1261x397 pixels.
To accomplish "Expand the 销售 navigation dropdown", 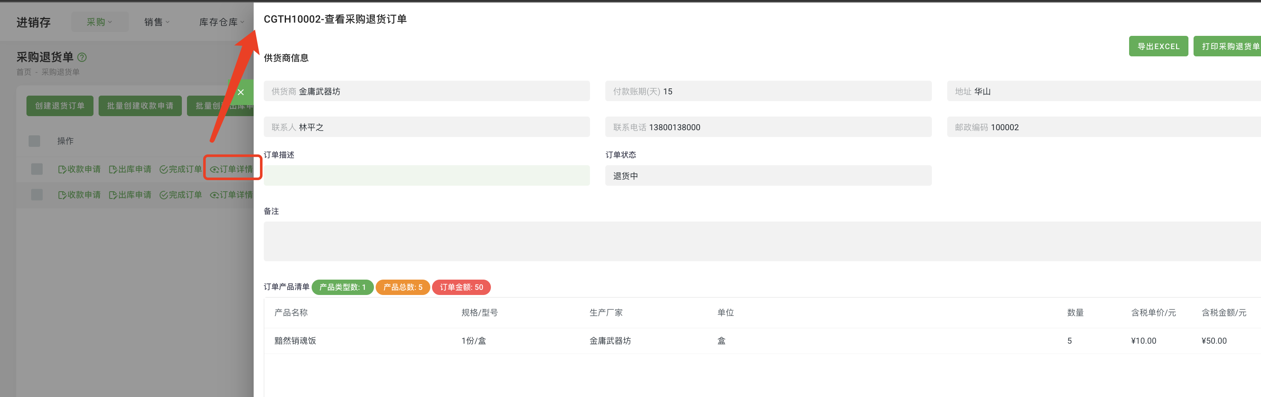I will click(157, 21).
